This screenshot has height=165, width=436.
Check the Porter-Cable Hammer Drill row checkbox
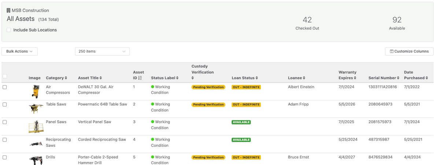(5, 157)
